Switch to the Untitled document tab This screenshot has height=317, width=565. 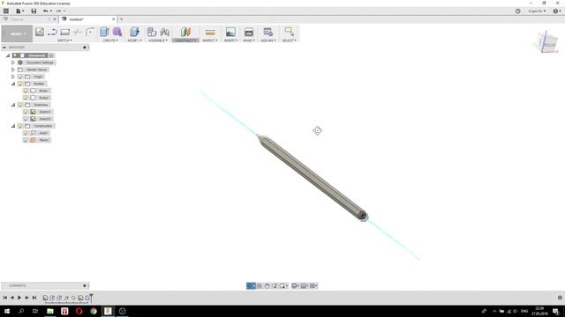[87, 19]
